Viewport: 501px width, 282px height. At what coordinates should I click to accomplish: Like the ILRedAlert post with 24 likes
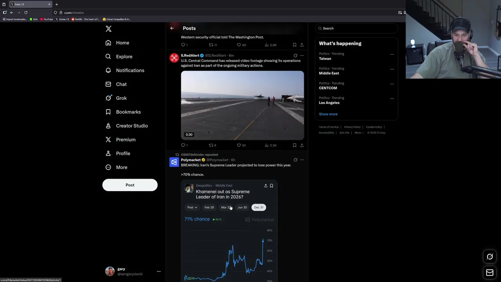coord(241,145)
